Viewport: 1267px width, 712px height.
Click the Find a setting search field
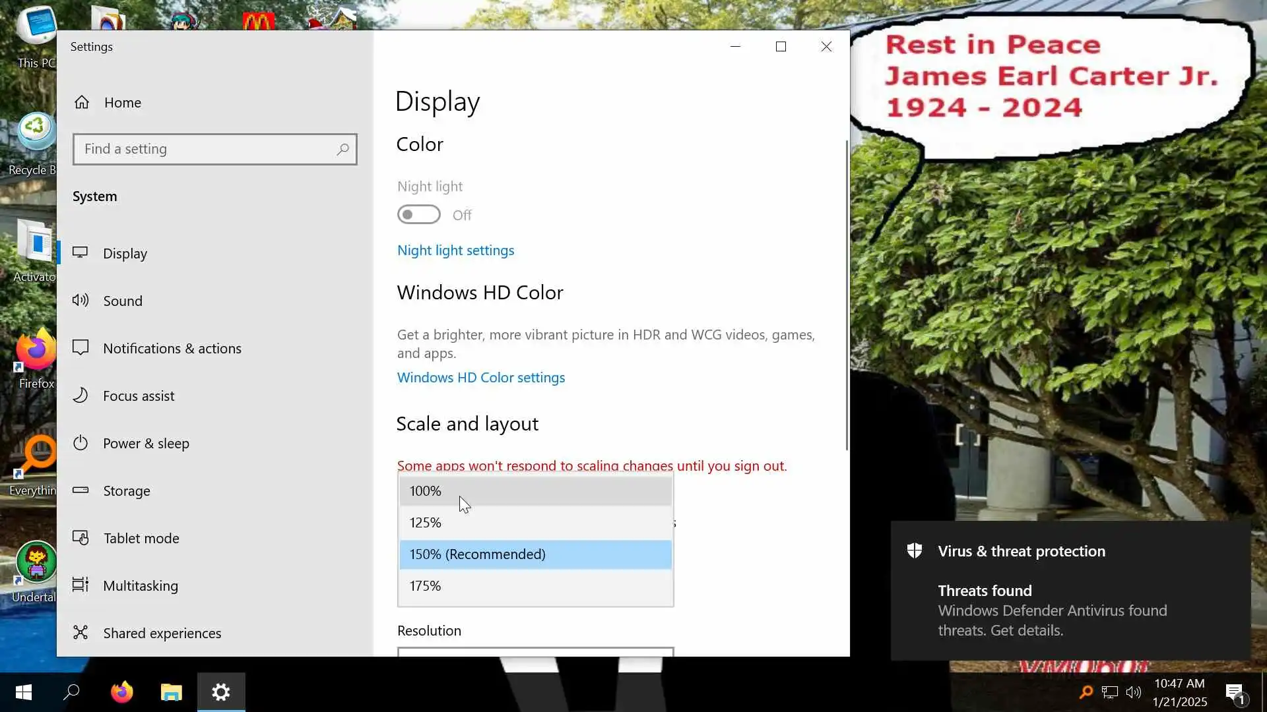pyautogui.click(x=205, y=149)
